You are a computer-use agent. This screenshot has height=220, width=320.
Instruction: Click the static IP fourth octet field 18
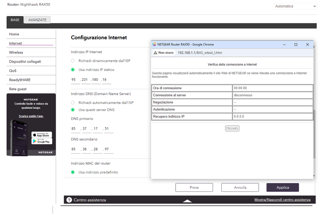pyautogui.click(x=107, y=80)
